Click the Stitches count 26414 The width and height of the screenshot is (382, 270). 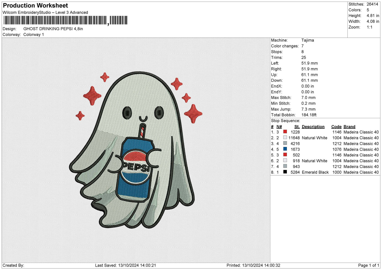pyautogui.click(x=372, y=4)
